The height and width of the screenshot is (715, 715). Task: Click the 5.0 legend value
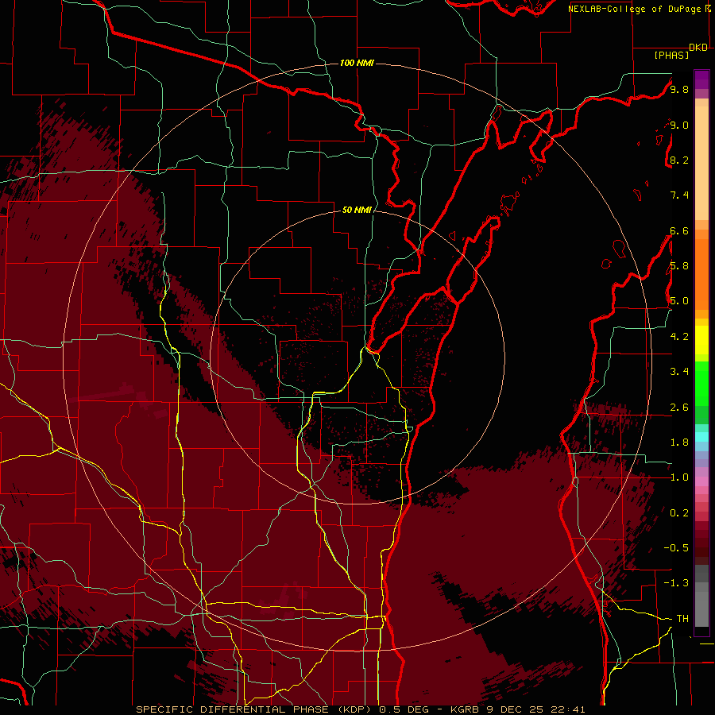click(679, 301)
